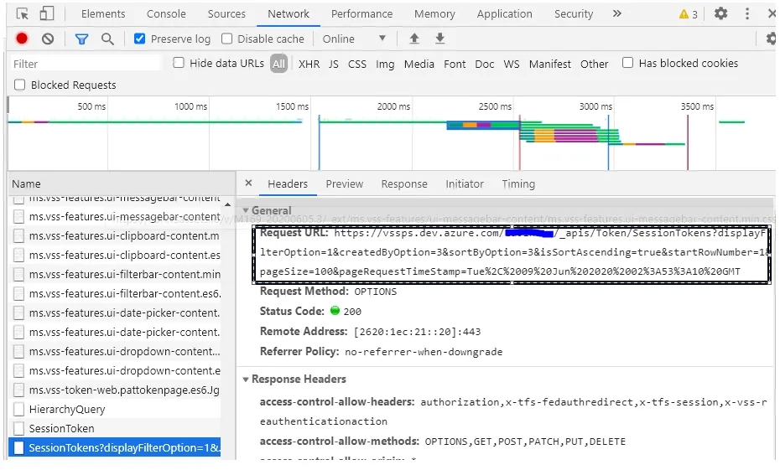Click the Referrer Policy no-referrer-when-downgrade value

[x=424, y=352]
